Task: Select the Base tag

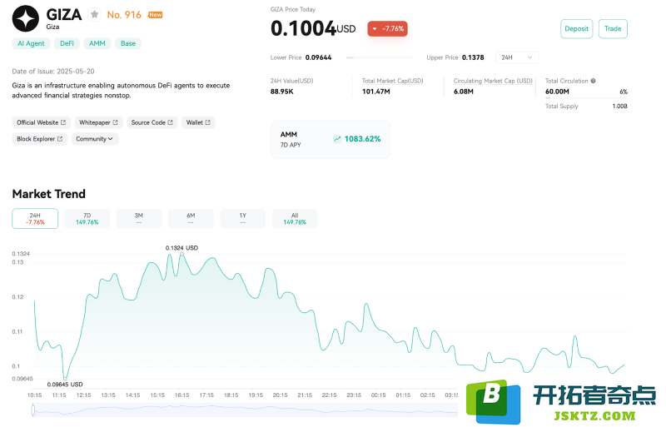Action: (x=128, y=43)
